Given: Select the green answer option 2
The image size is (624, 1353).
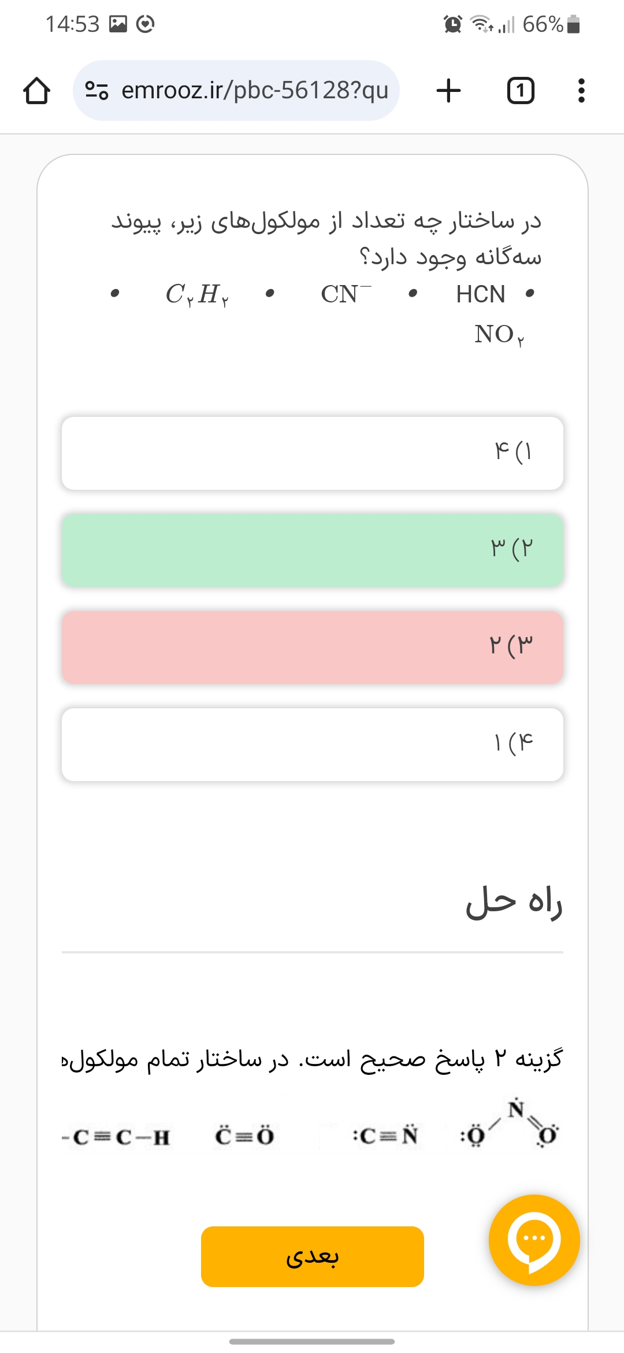Looking at the screenshot, I should (x=312, y=550).
